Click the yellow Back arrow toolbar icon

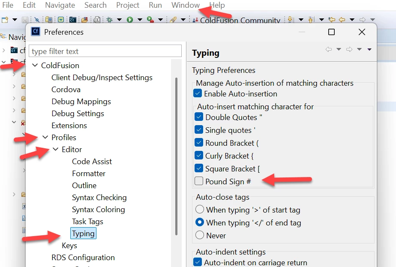click(x=342, y=20)
